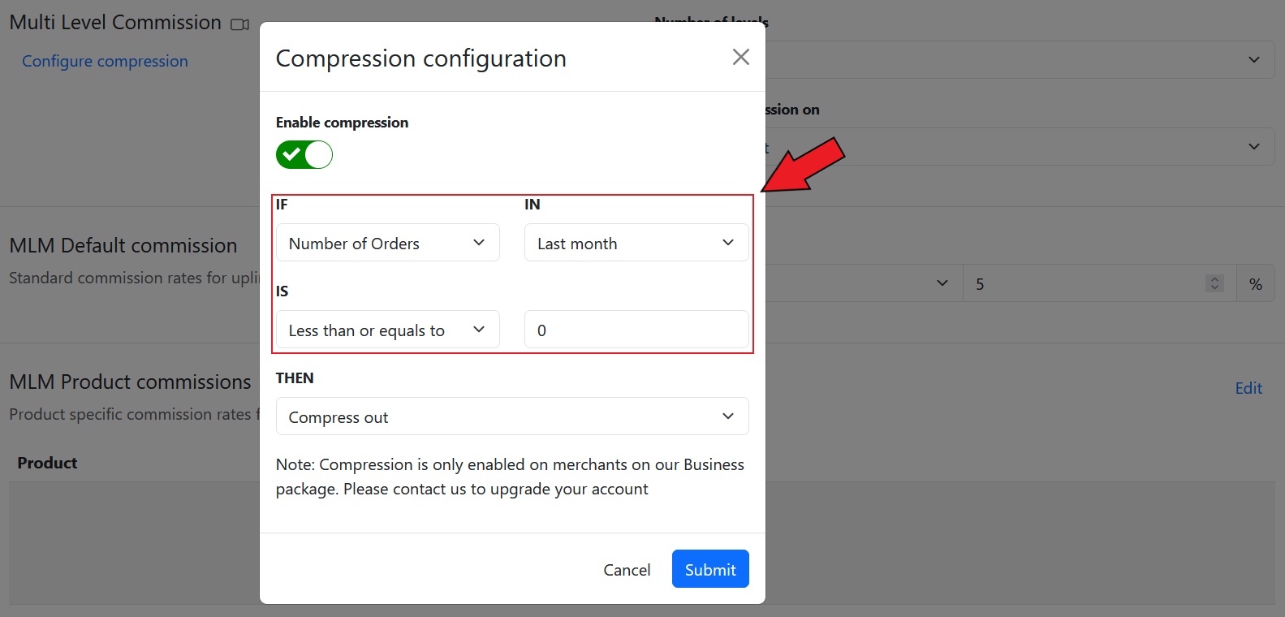1285x617 pixels.
Task: Click the Edit link for MLM Product commissions
Action: 1248,388
